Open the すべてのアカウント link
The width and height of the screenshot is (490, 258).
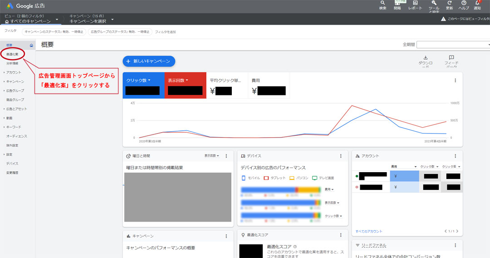click(369, 231)
